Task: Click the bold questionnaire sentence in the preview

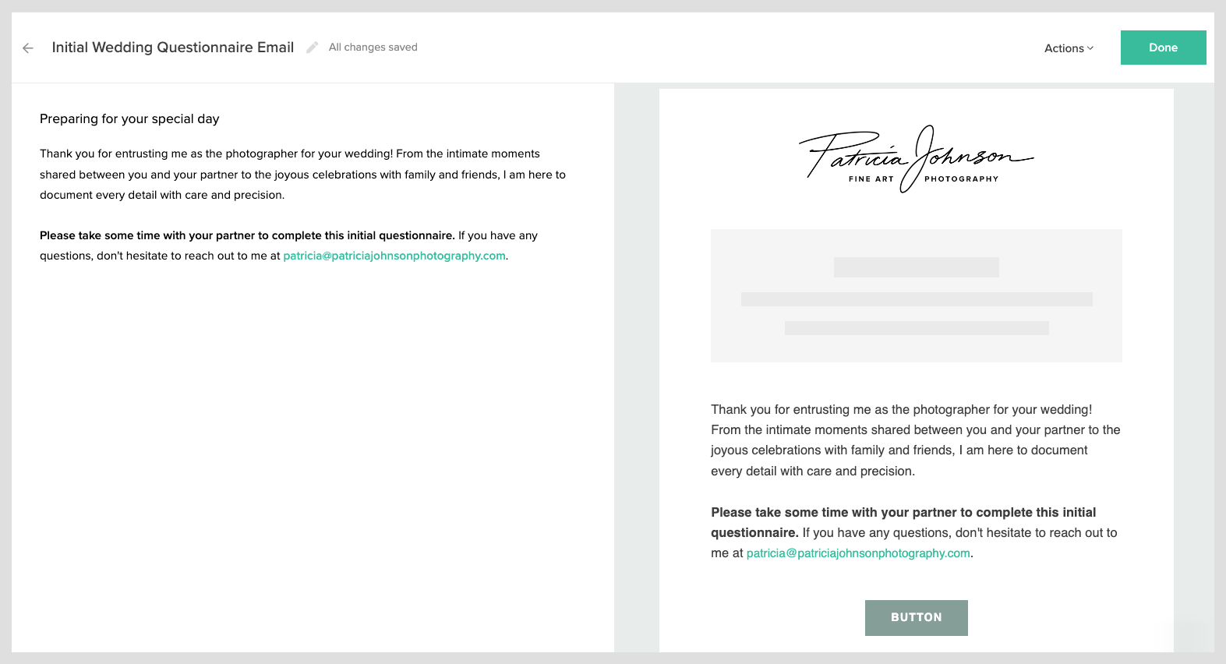Action: [903, 513]
